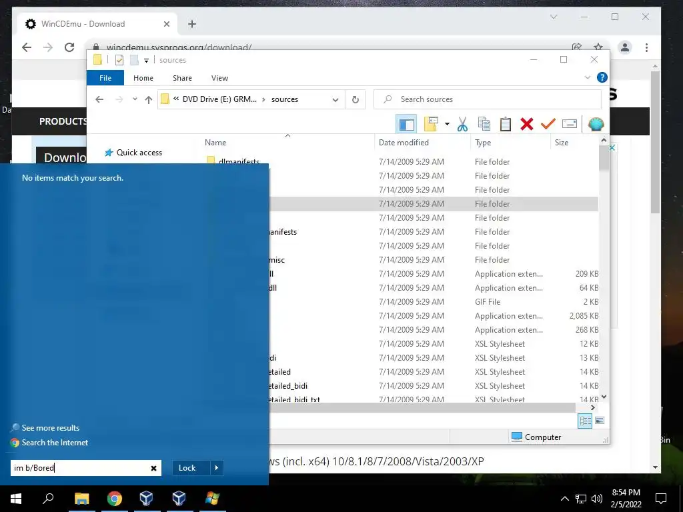Click the Copy icon in Explorer toolbar
The height and width of the screenshot is (512, 683).
tap(484, 124)
